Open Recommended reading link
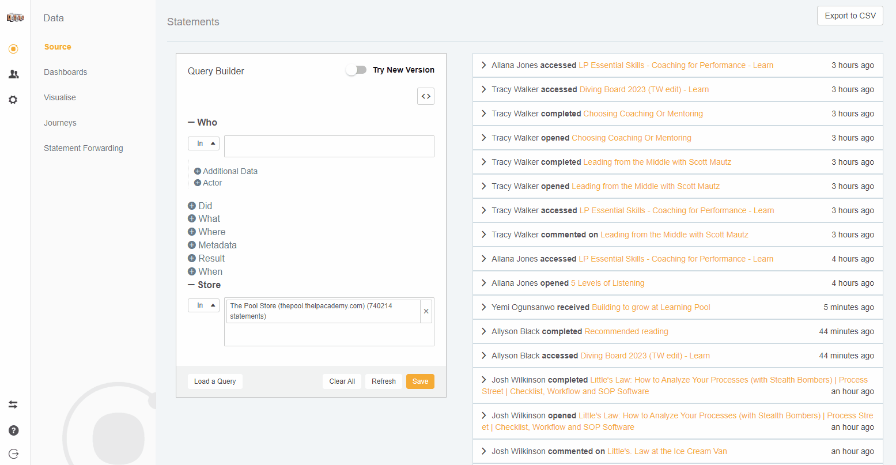This screenshot has width=896, height=465. (626, 331)
